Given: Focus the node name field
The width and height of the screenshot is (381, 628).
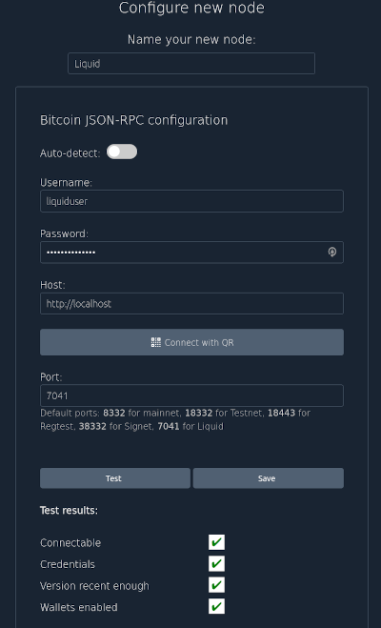Looking at the screenshot, I should 191,64.
